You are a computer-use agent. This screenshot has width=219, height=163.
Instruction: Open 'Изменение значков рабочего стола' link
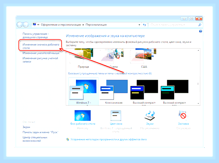pos(41,46)
